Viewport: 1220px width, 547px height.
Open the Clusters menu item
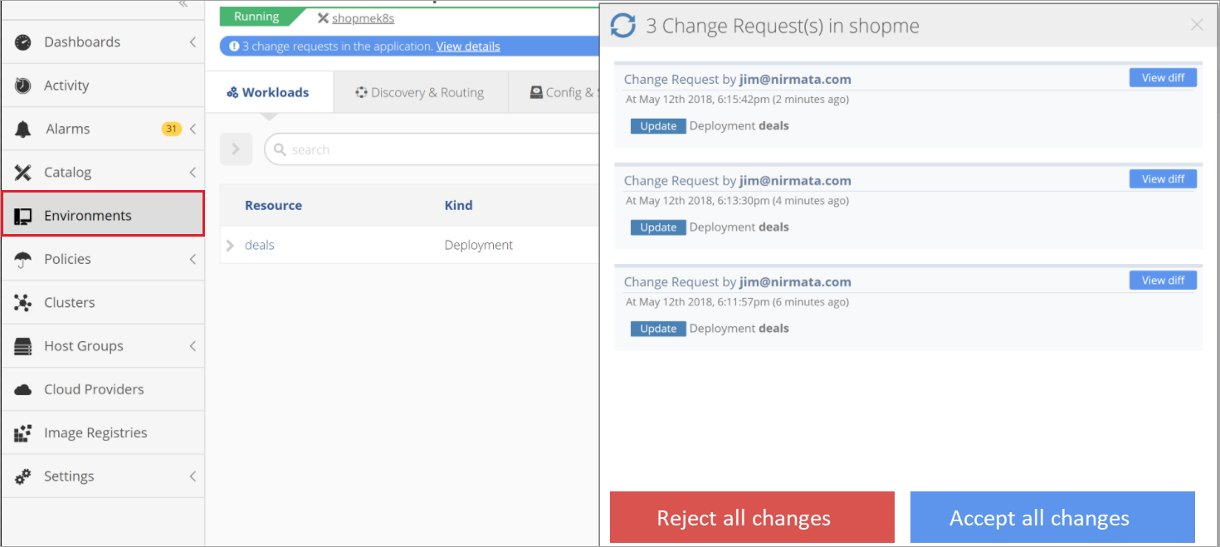[103, 303]
